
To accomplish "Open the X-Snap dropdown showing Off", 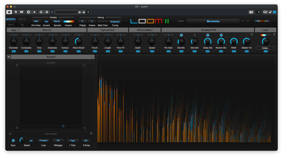I will 86,141.
